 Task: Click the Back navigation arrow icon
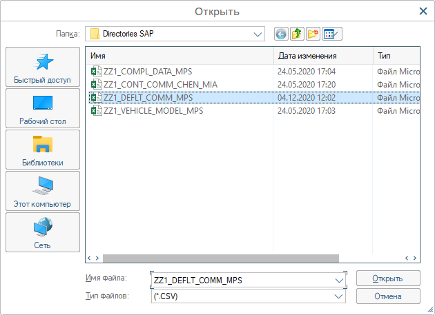point(281,34)
